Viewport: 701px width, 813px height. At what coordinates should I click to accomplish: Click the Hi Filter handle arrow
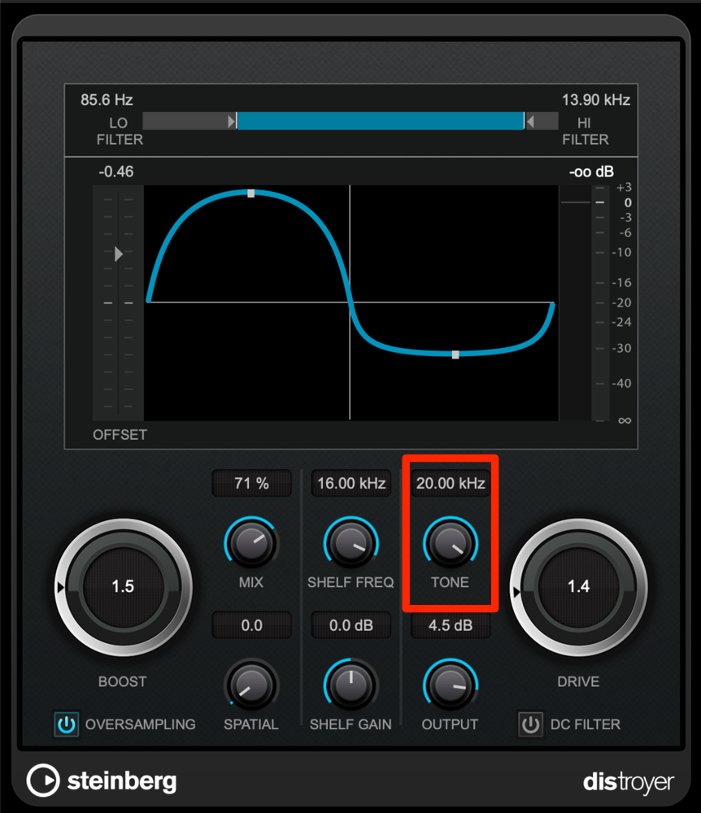point(530,121)
